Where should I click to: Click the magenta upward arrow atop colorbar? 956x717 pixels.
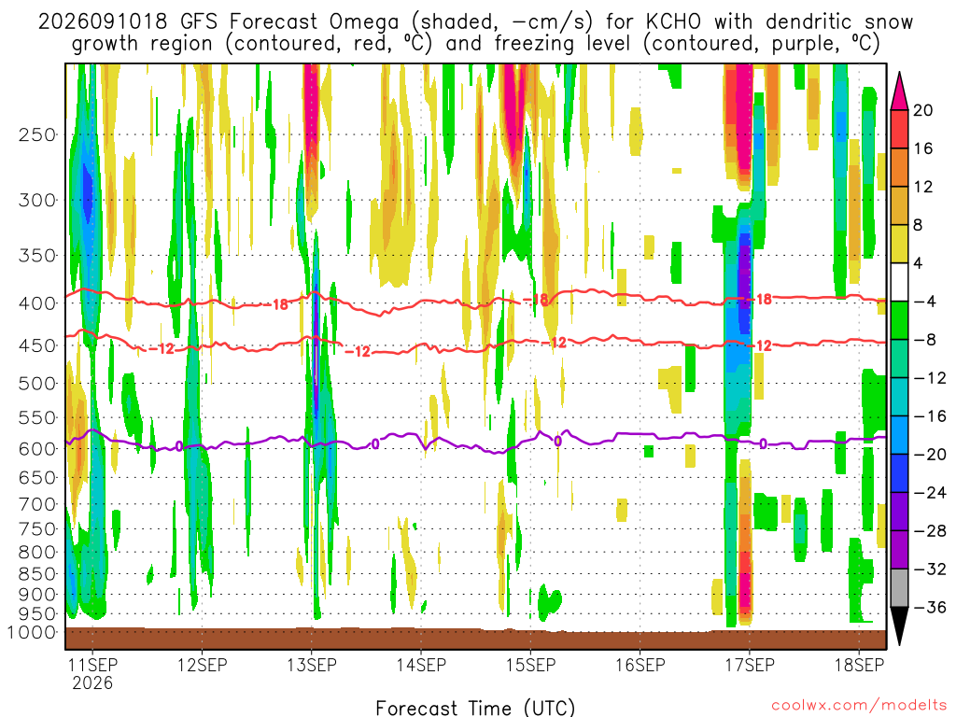coord(899,91)
